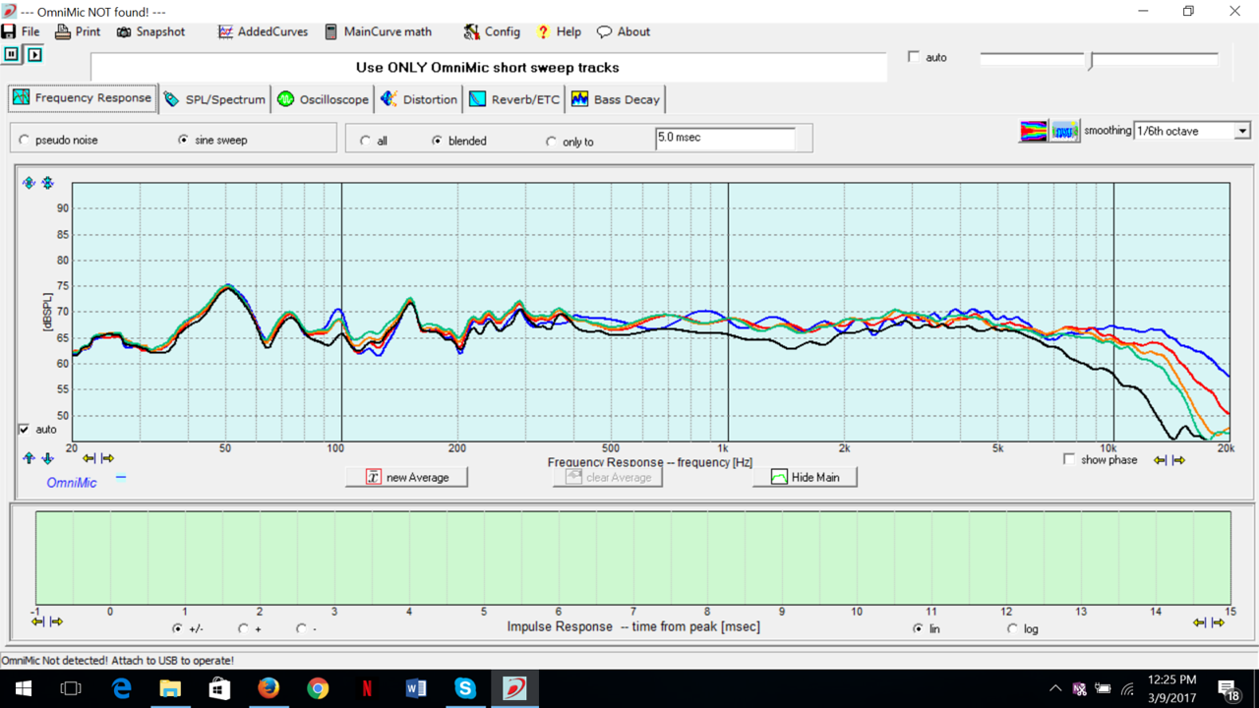The height and width of the screenshot is (708, 1259).
Task: Open Config with the tools icon
Action: click(492, 31)
